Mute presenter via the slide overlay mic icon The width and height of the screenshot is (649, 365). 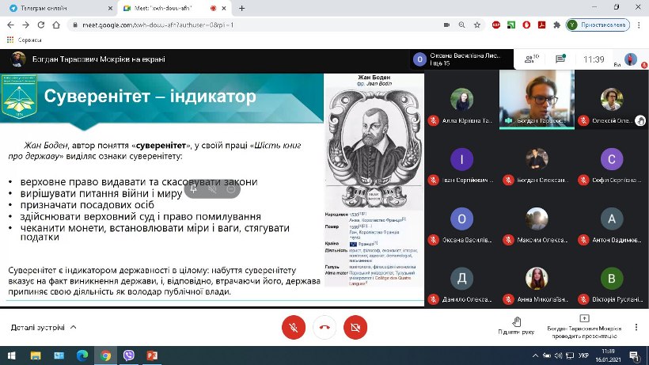[x=212, y=189]
